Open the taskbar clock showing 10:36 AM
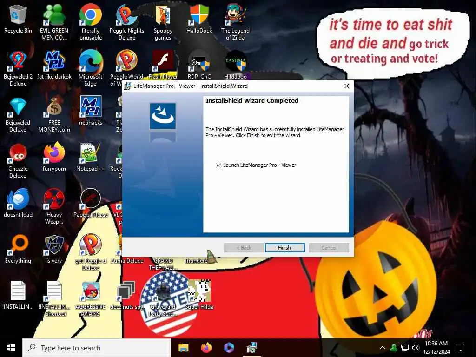This screenshot has height=357, width=476. (436, 348)
